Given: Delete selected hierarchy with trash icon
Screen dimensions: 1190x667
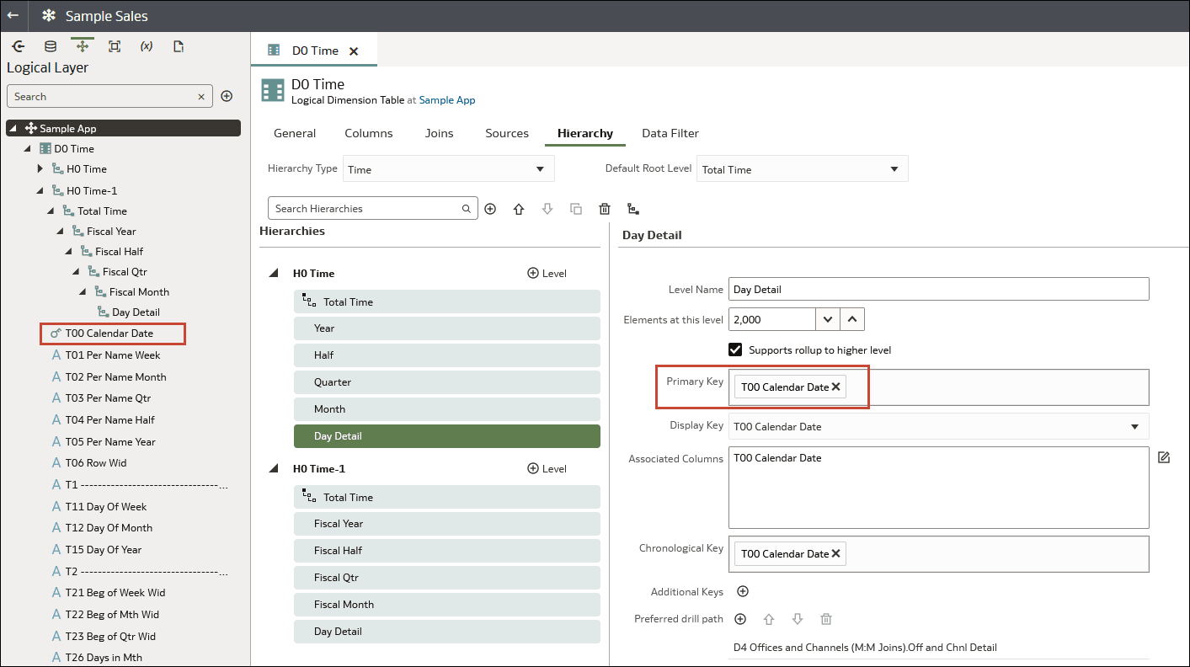Looking at the screenshot, I should point(604,209).
